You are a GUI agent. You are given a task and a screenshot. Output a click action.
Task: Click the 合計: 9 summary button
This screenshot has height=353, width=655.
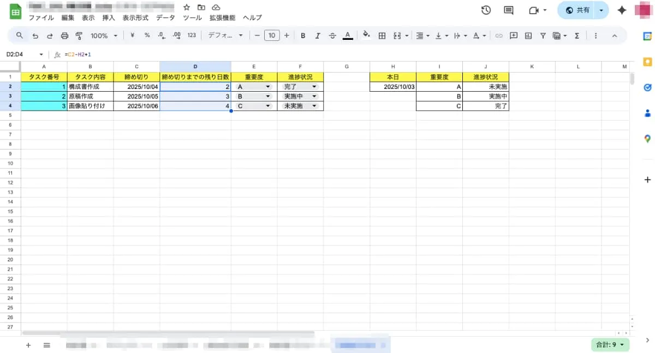610,345
